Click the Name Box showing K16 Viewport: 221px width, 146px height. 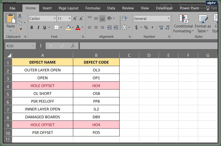(x=21, y=46)
